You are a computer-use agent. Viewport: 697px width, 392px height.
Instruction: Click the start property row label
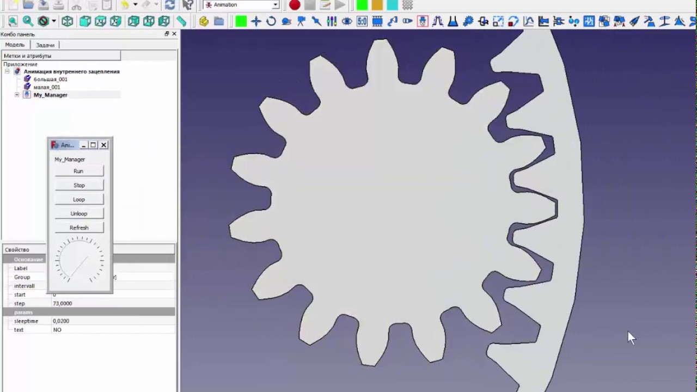[20, 295]
